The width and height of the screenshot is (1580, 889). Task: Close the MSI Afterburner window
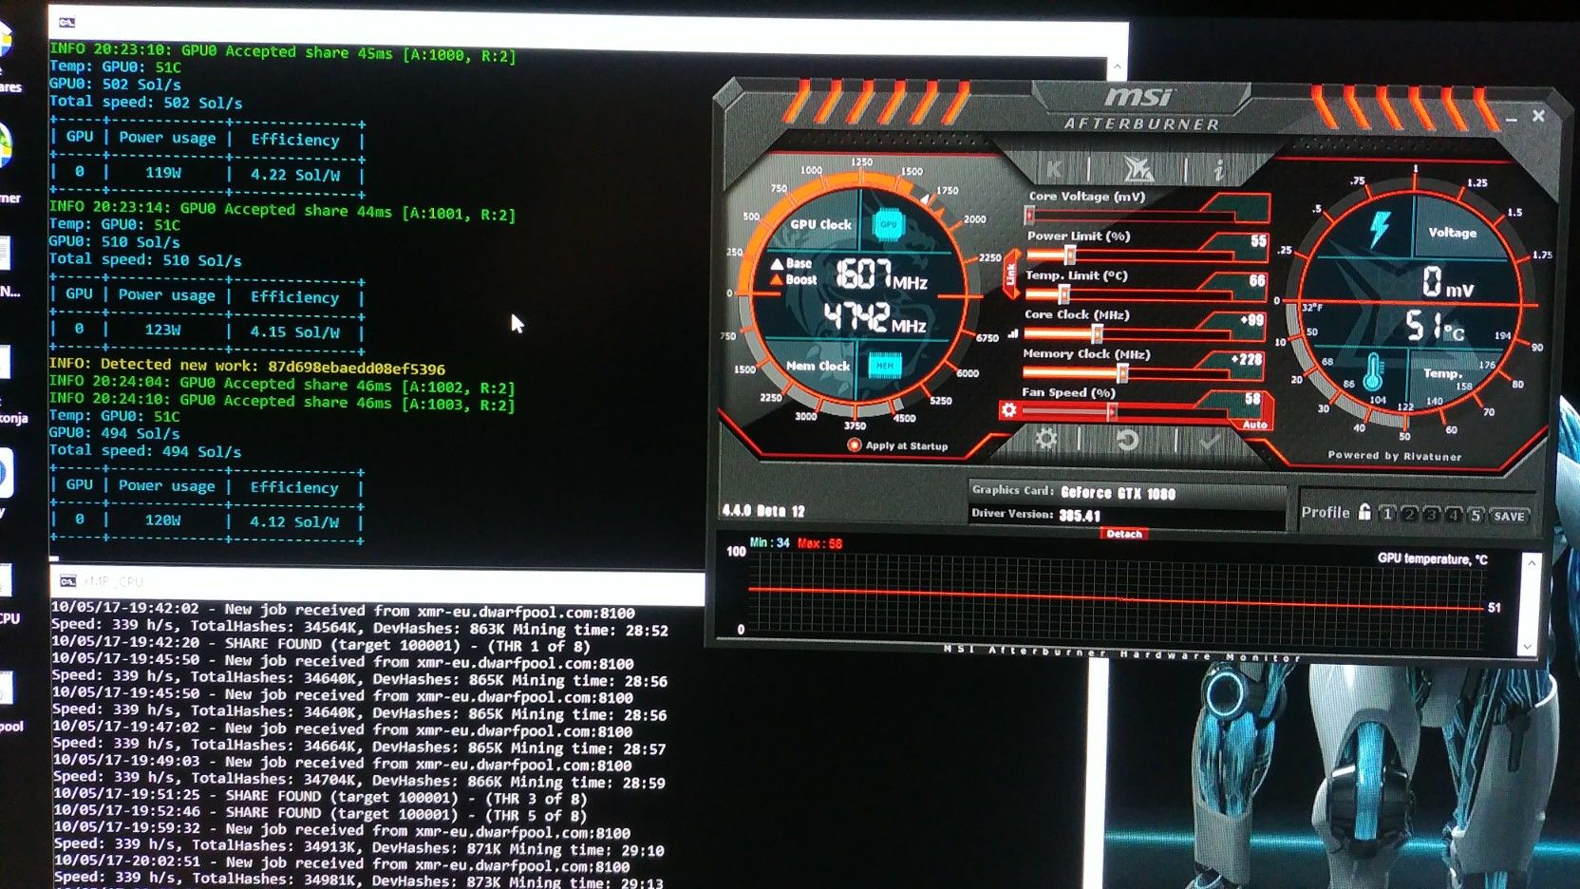1538,116
